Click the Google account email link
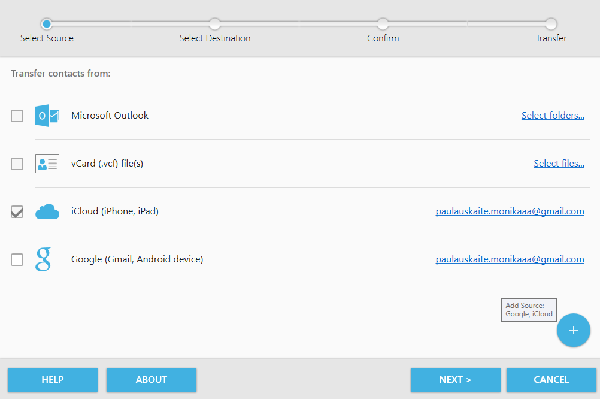The height and width of the screenshot is (399, 600). pos(510,259)
